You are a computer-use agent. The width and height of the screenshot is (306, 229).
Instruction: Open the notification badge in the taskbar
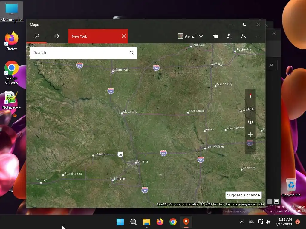tap(297, 222)
